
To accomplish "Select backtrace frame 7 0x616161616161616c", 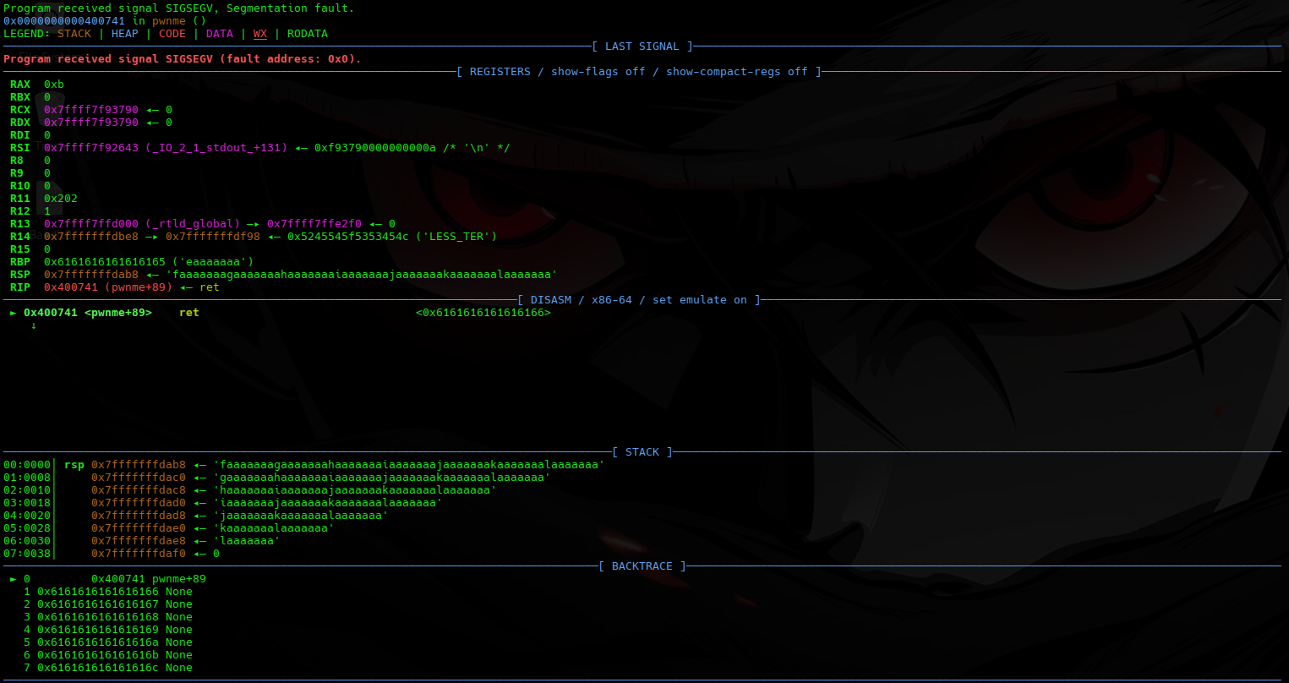I will pyautogui.click(x=108, y=668).
